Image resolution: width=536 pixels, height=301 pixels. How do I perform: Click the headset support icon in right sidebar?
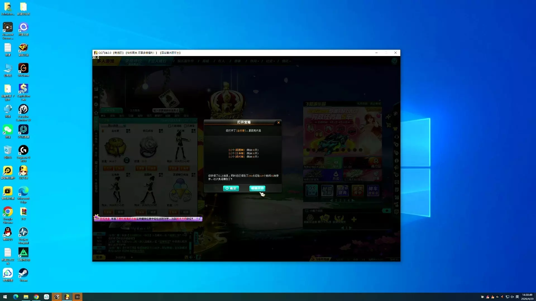click(396, 137)
